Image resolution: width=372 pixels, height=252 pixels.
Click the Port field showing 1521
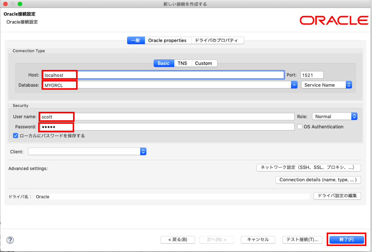point(312,75)
